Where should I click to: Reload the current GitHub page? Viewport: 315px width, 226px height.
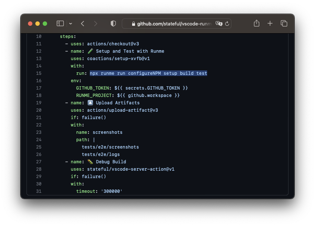227,24
